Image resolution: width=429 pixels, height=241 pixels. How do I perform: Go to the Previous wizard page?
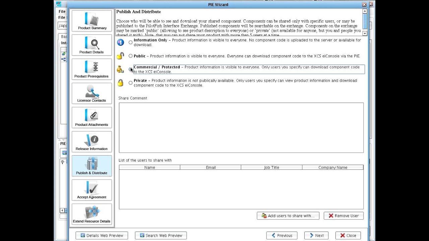click(282, 235)
